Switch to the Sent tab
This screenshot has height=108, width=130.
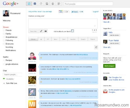coord(64,39)
